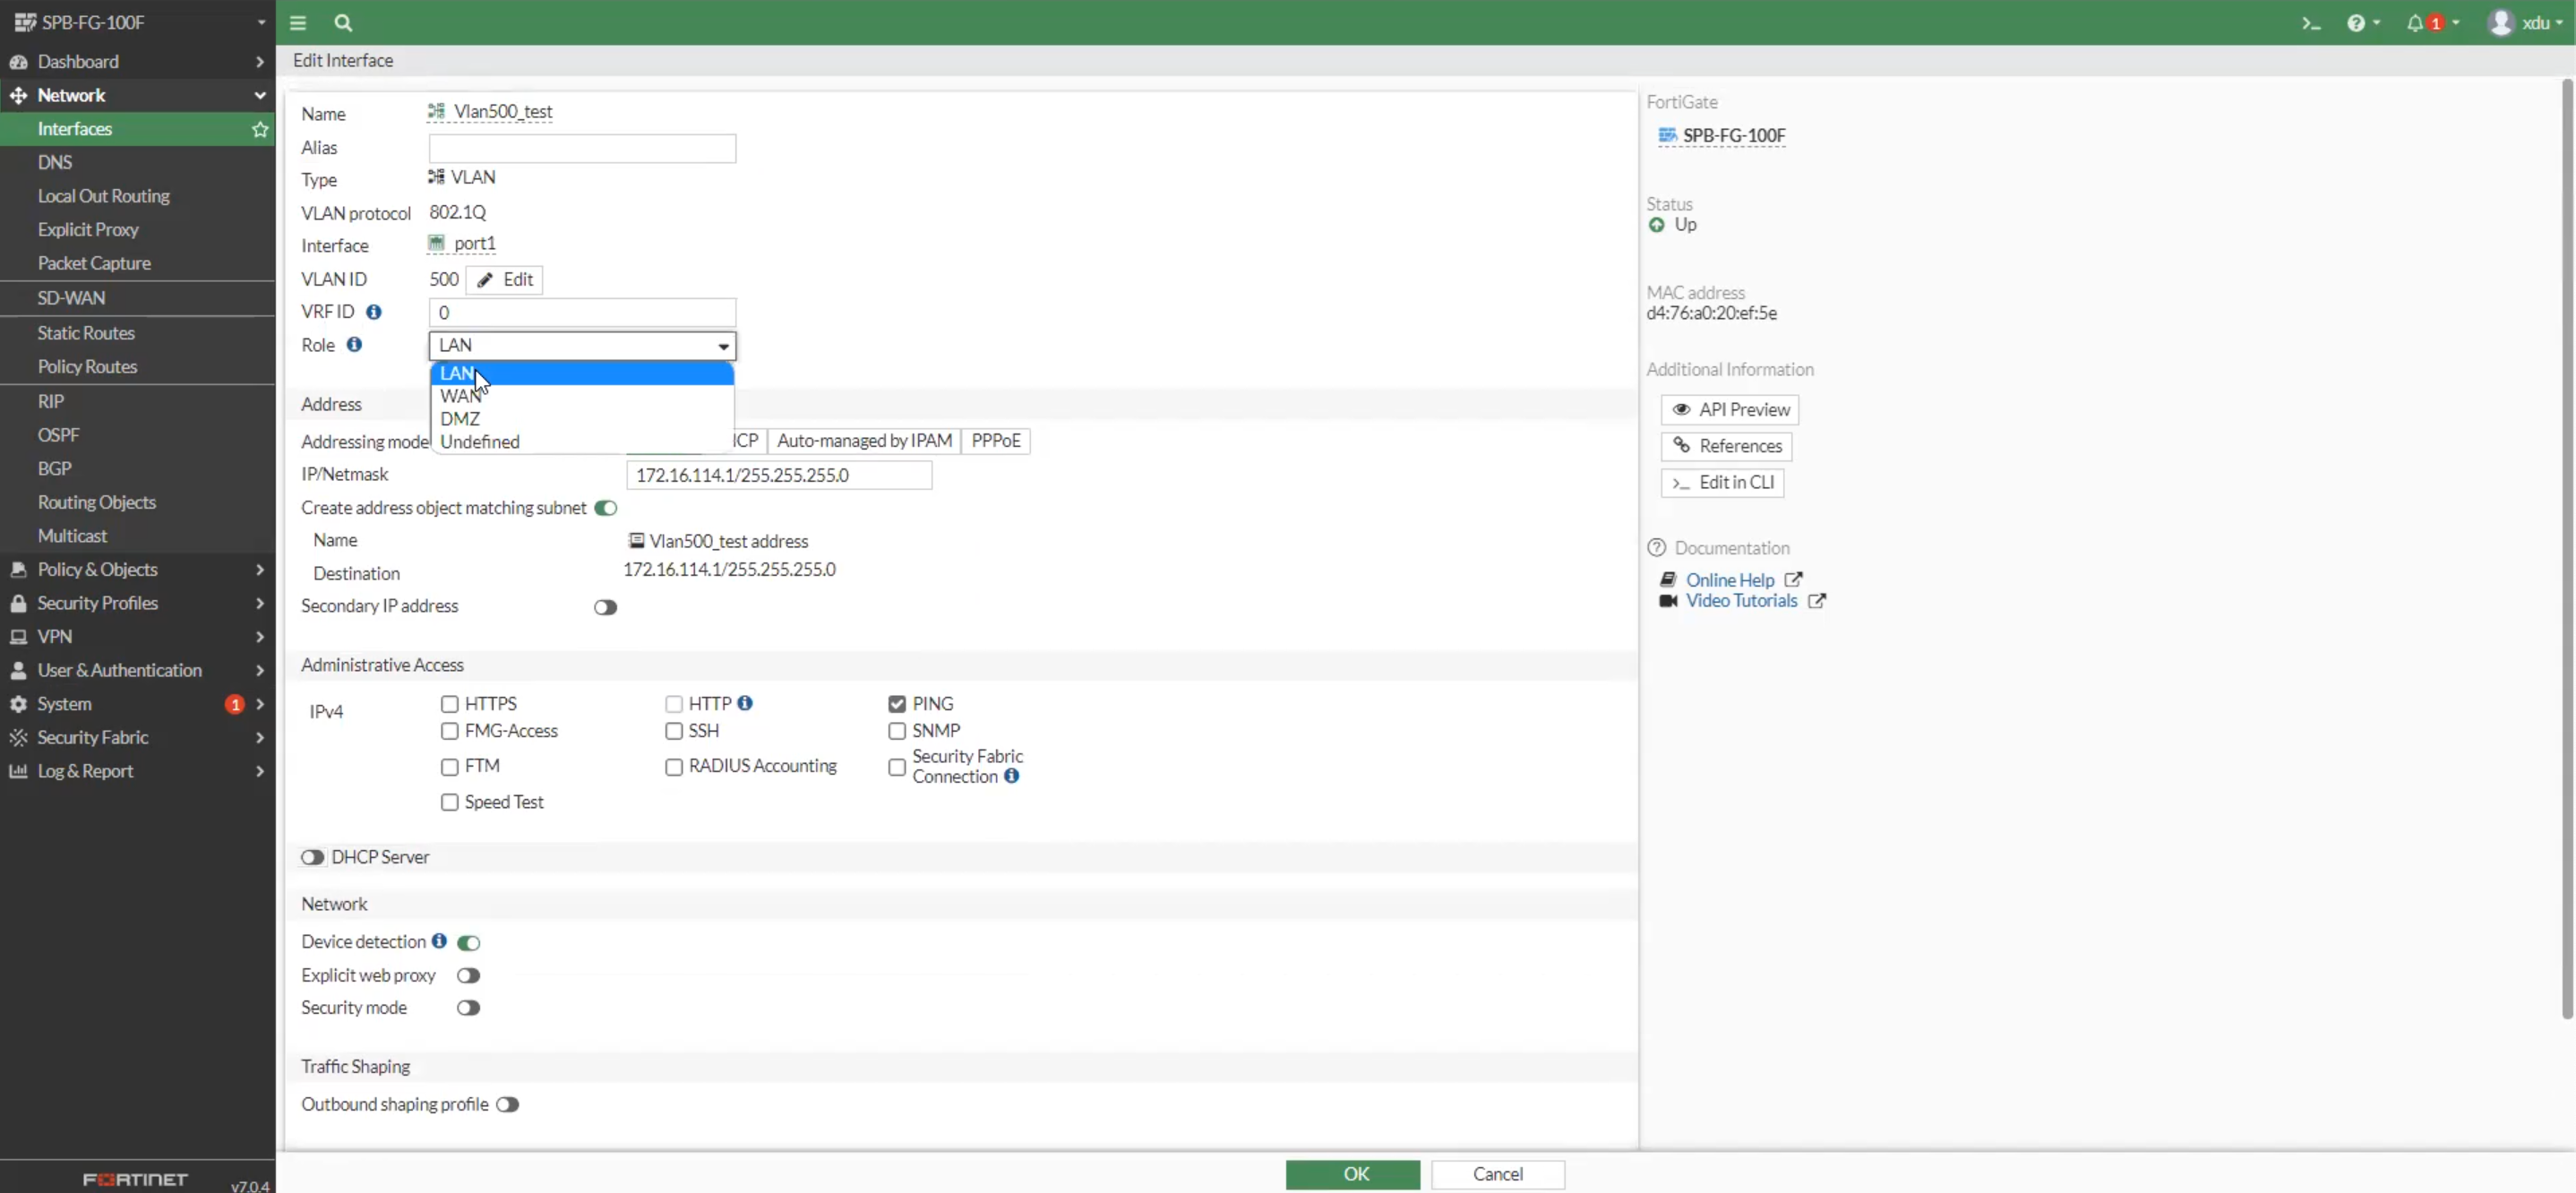Open Static Routes in the sidebar
This screenshot has height=1193, width=2576.
pos(86,333)
